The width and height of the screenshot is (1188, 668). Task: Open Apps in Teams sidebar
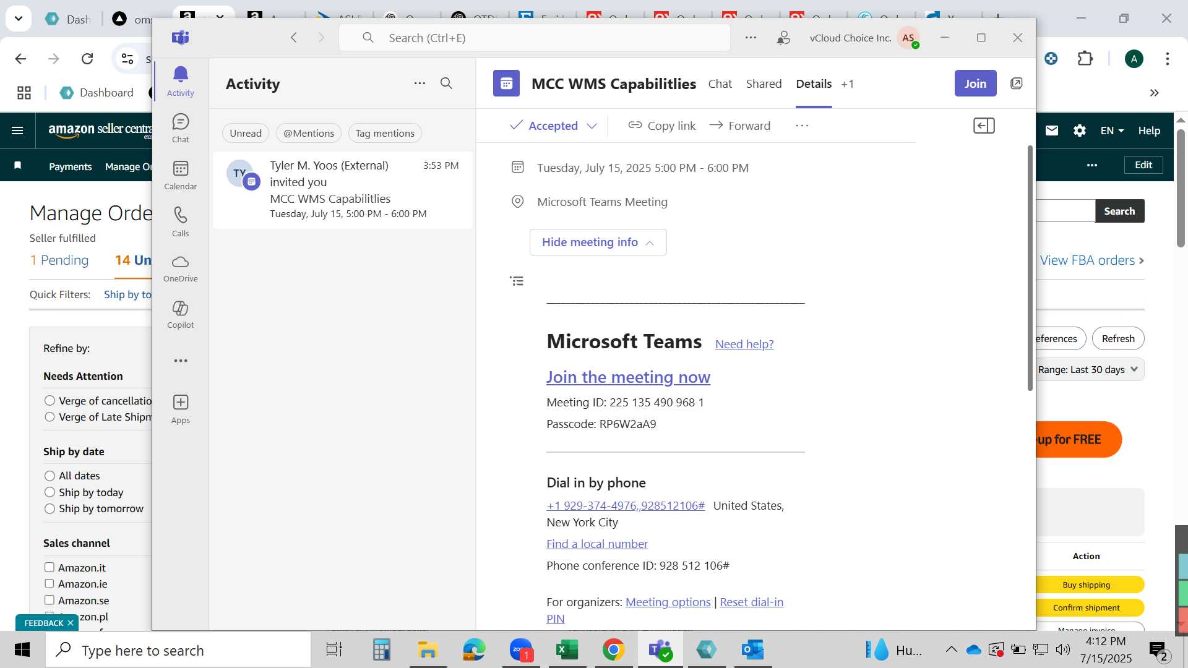[x=180, y=409]
